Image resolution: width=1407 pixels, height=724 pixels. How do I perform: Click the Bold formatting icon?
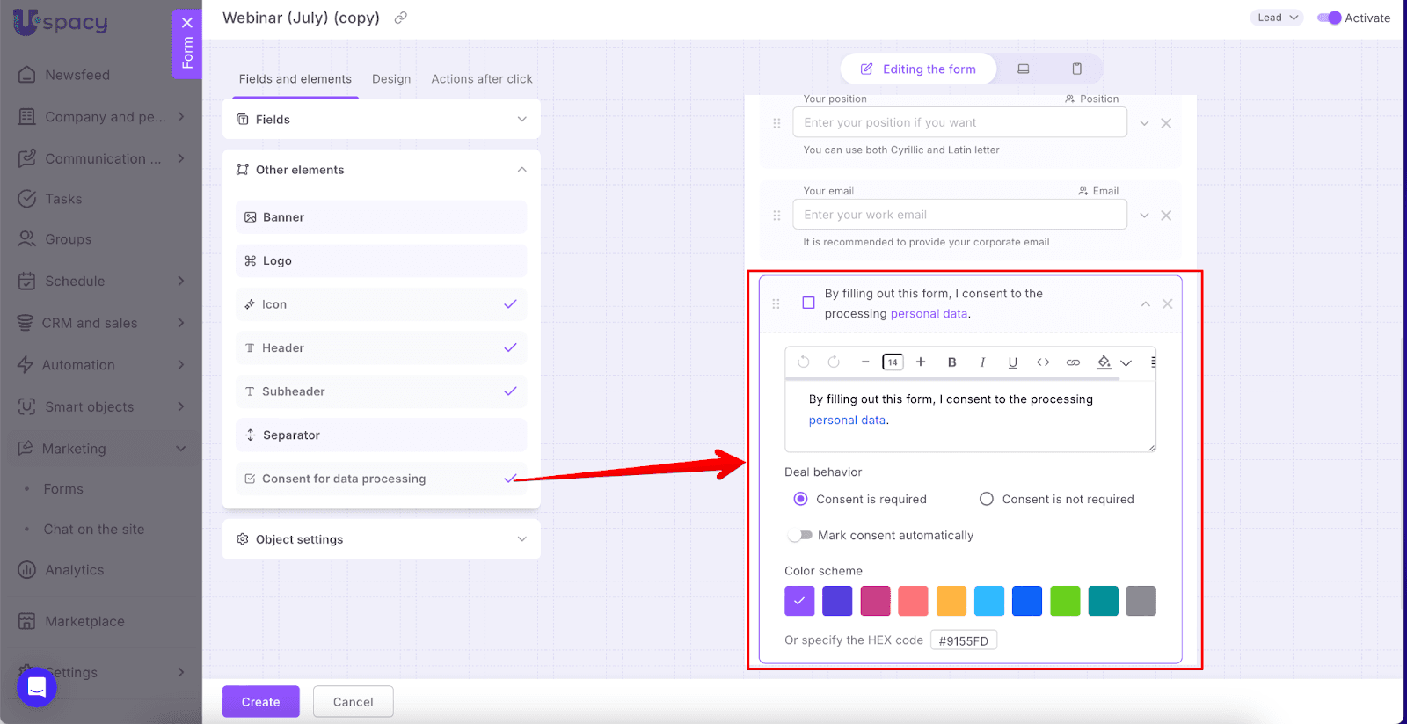951,362
